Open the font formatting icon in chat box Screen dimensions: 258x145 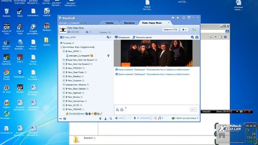pos(117,110)
